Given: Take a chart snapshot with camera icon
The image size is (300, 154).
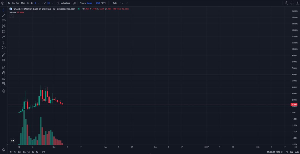Looking at the screenshot, I should (297, 3).
